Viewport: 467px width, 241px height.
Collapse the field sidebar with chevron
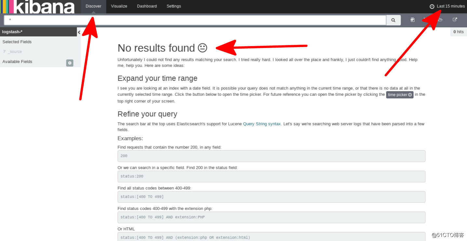pyautogui.click(x=79, y=32)
